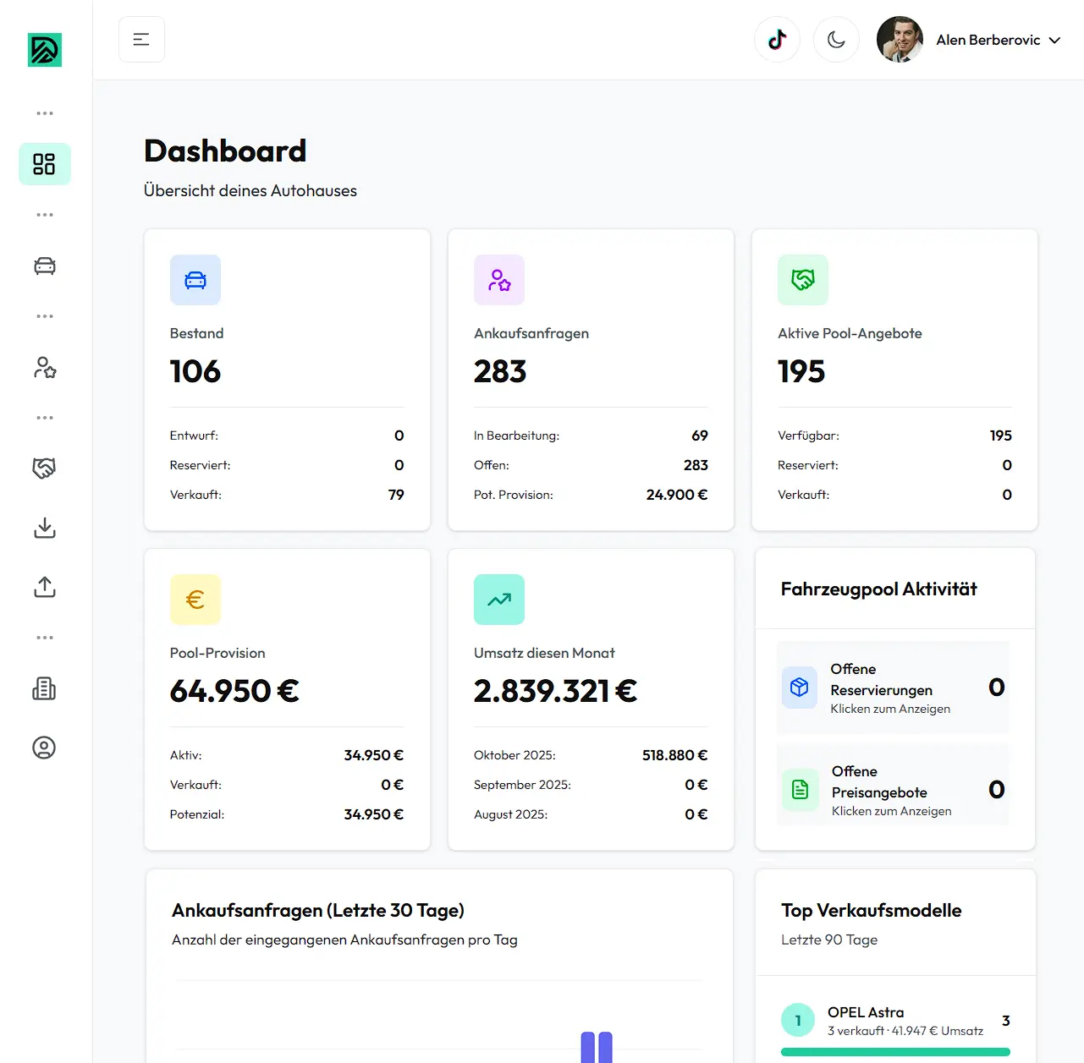Open Offene Reservierungen via Klicken zum Anzeigen
This screenshot has width=1084, height=1063.
pyautogui.click(x=892, y=688)
